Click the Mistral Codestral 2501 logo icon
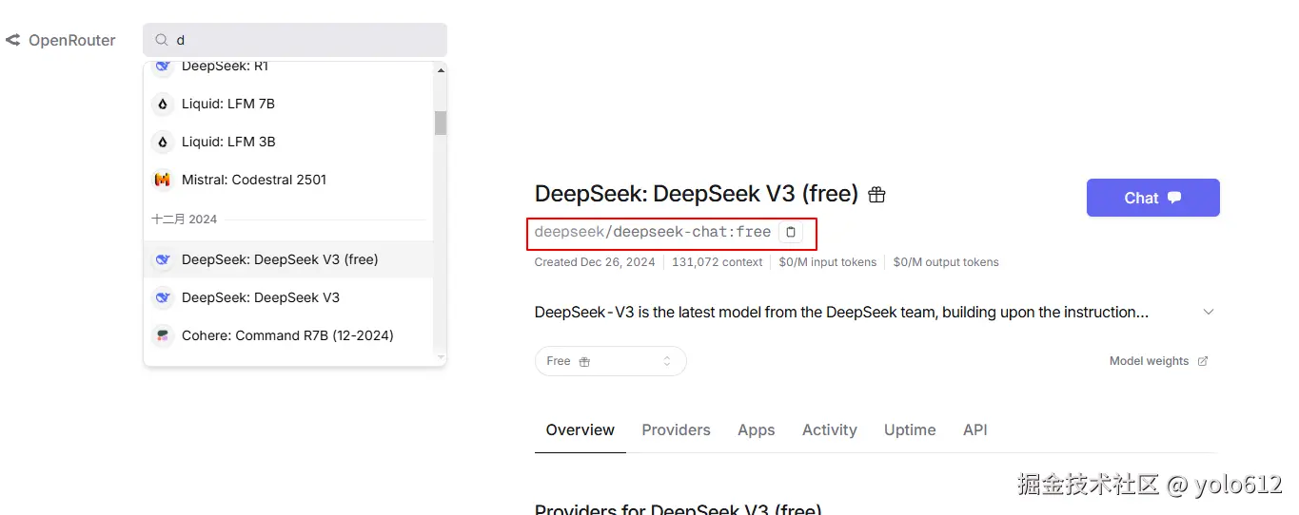1299x515 pixels. click(x=163, y=180)
